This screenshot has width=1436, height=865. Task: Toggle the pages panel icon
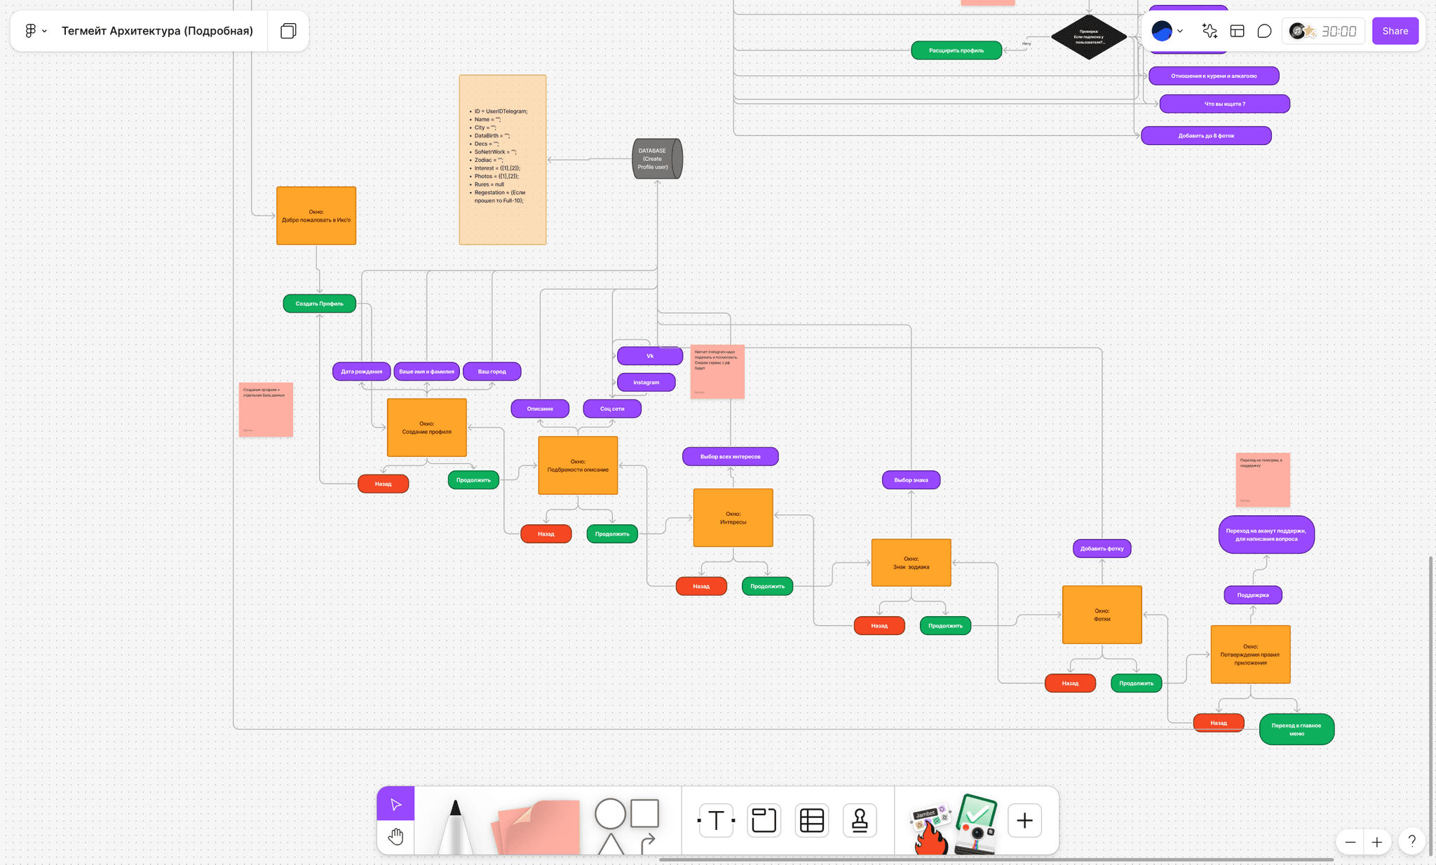click(x=288, y=31)
